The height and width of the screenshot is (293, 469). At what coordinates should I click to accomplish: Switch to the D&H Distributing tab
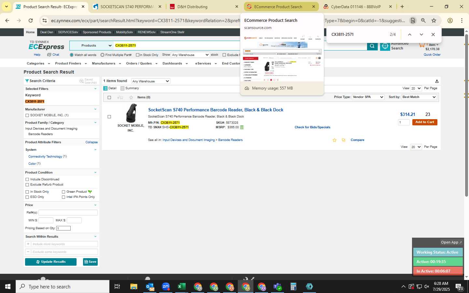point(204,7)
